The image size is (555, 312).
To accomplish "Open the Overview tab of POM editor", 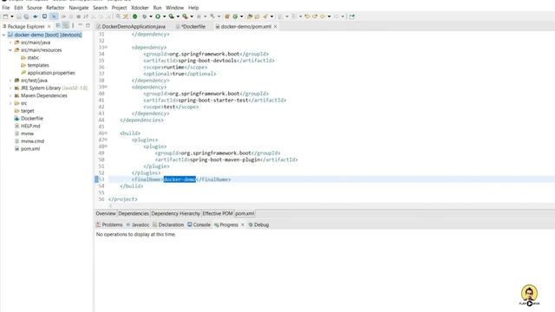I will click(x=106, y=214).
